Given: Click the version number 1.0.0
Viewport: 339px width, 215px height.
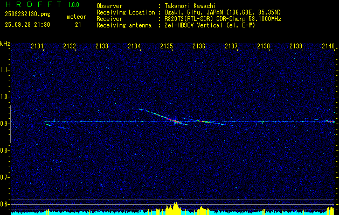Looking at the screenshot, I should pos(73,5).
